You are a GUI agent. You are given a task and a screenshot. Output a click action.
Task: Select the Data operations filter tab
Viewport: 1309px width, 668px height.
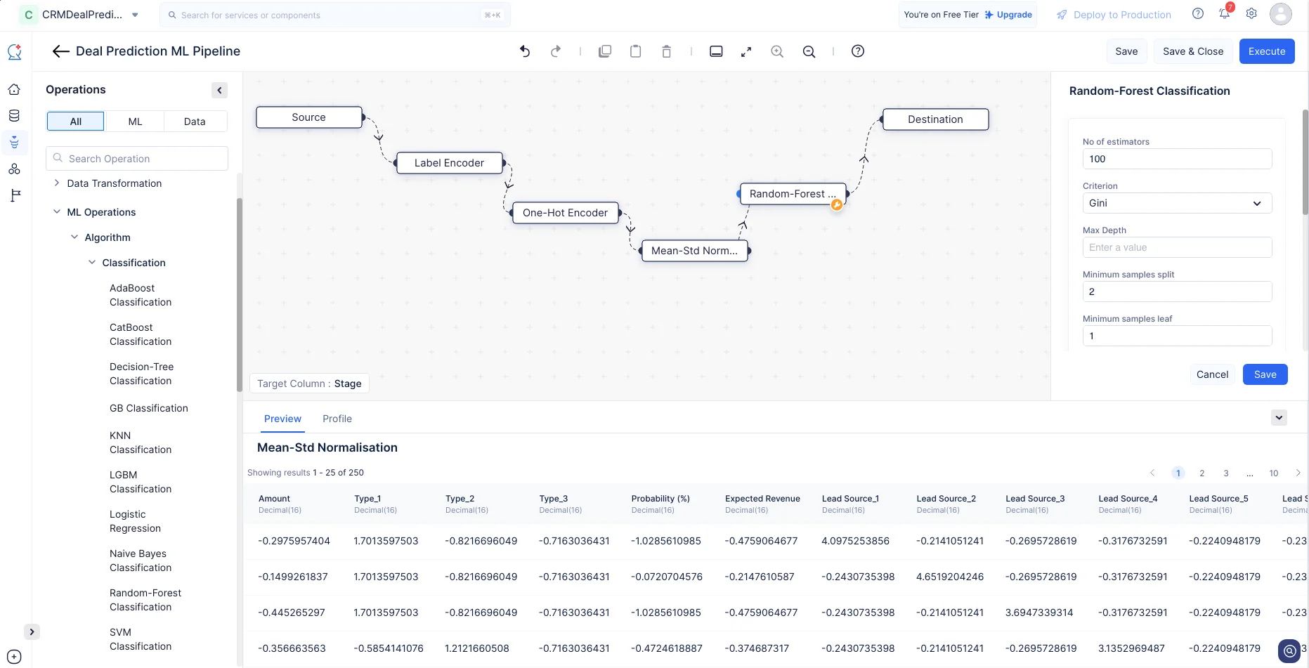195,122
